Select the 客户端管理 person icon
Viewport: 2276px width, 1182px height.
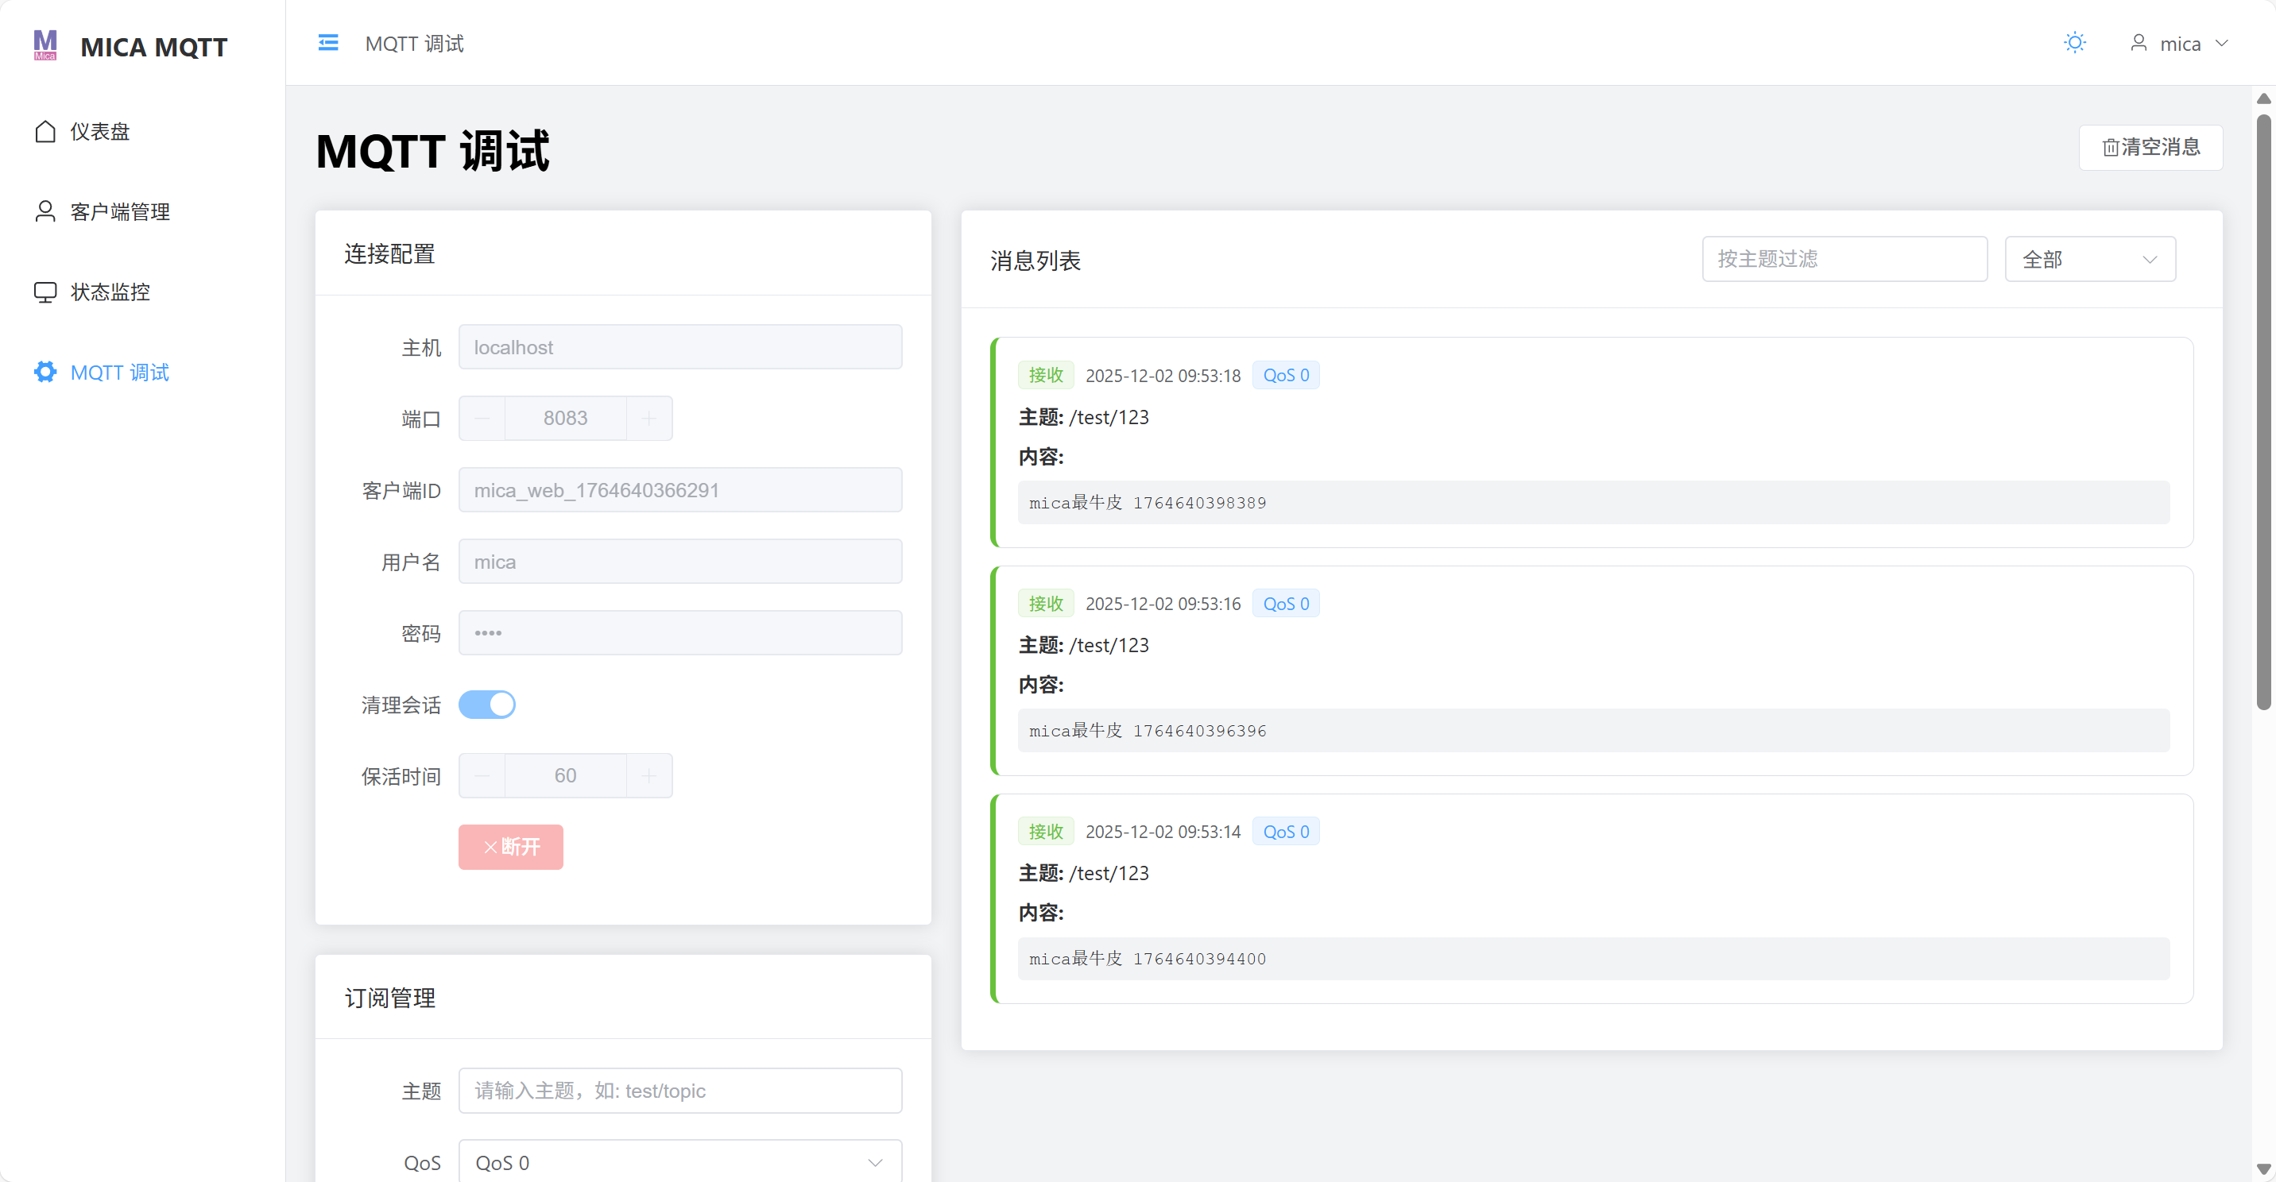point(46,211)
